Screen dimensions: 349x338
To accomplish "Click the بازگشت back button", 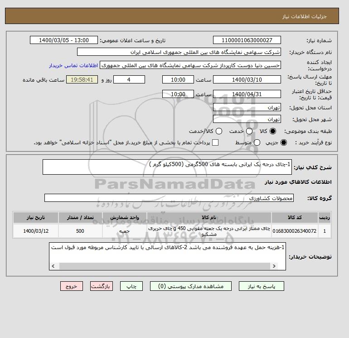I will tap(102, 286).
